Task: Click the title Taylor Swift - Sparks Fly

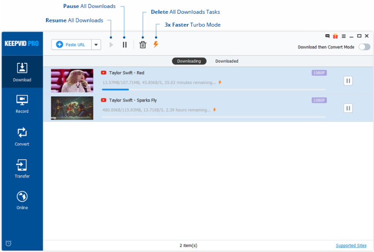Action: pyautogui.click(x=133, y=100)
